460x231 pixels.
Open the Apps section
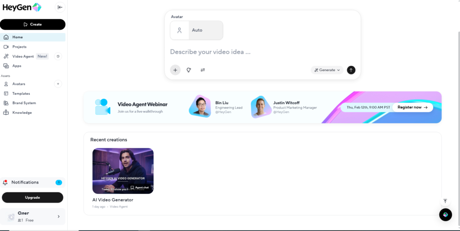click(x=17, y=66)
